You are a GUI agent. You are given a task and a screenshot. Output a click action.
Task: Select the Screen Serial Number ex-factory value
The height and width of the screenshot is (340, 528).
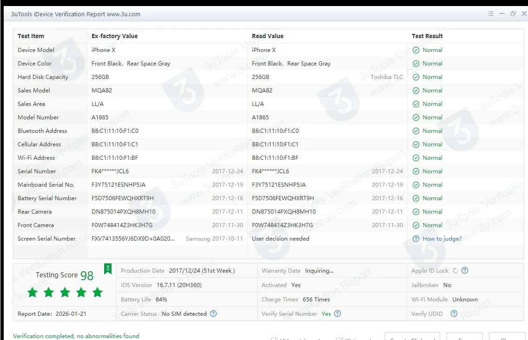pyautogui.click(x=133, y=239)
